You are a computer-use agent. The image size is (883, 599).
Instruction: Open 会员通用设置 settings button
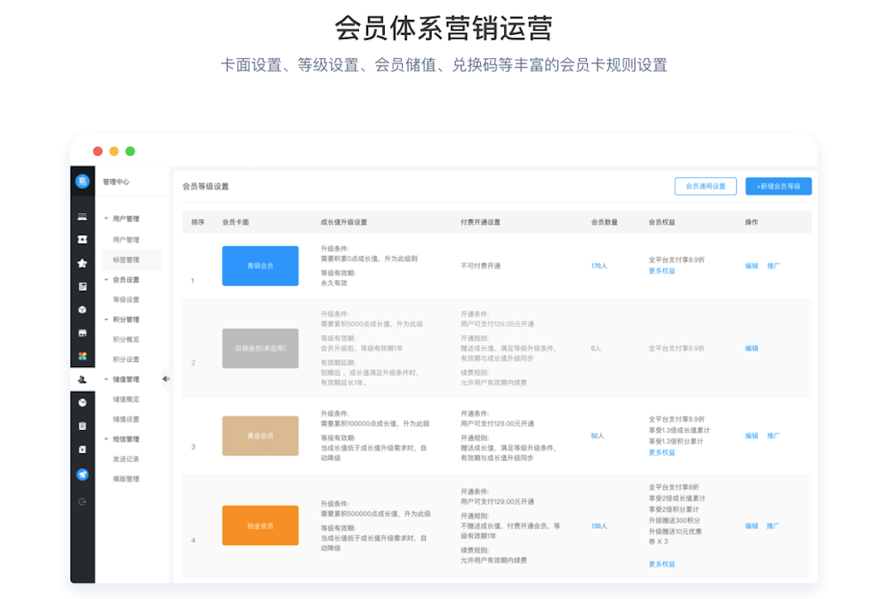[x=706, y=186]
